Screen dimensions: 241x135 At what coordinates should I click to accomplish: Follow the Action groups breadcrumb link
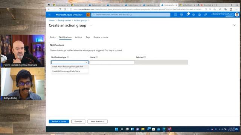point(81,20)
